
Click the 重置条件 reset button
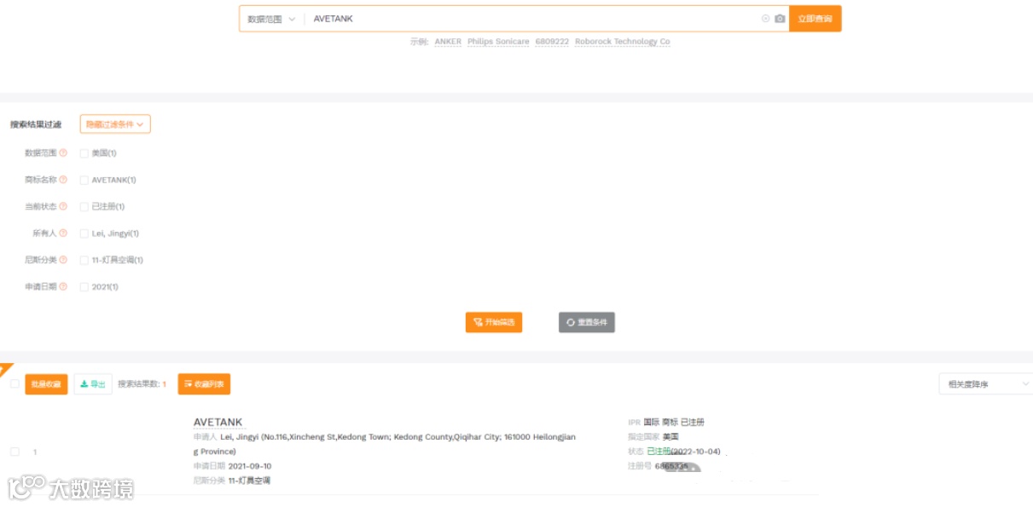(x=587, y=322)
